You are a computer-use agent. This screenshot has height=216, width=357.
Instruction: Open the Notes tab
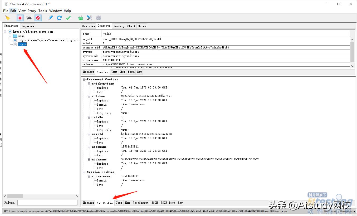coord(142,26)
